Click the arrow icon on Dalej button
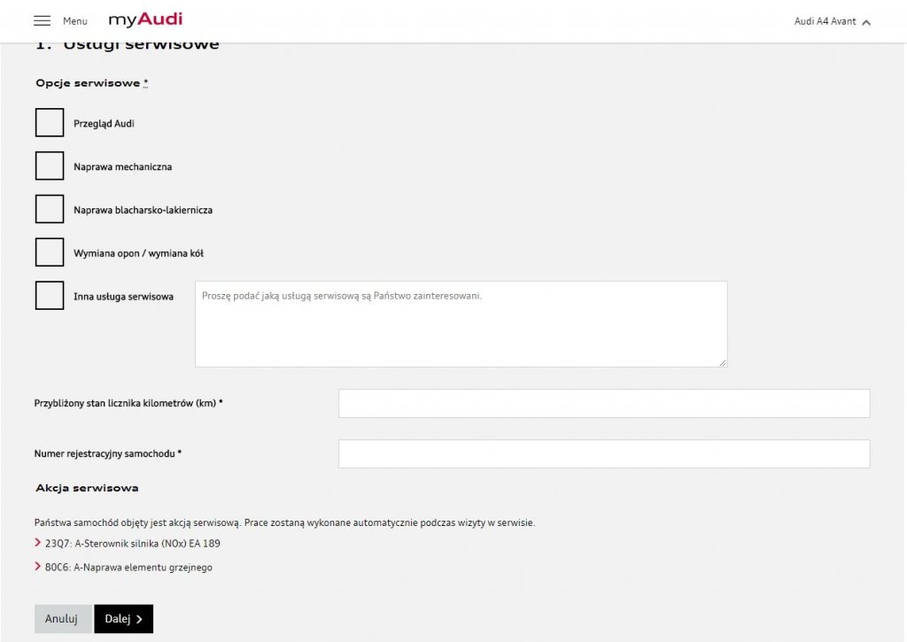The width and height of the screenshot is (907, 642). pos(139,619)
